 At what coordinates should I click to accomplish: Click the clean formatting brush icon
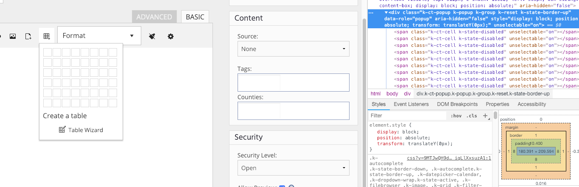[152, 36]
